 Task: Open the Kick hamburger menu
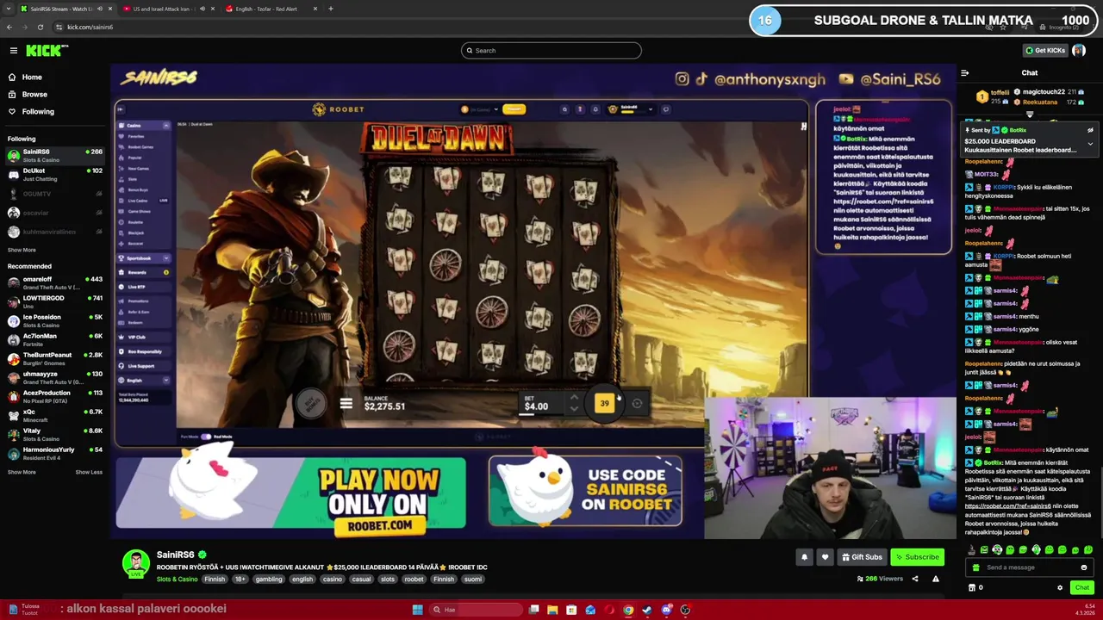[x=13, y=51]
